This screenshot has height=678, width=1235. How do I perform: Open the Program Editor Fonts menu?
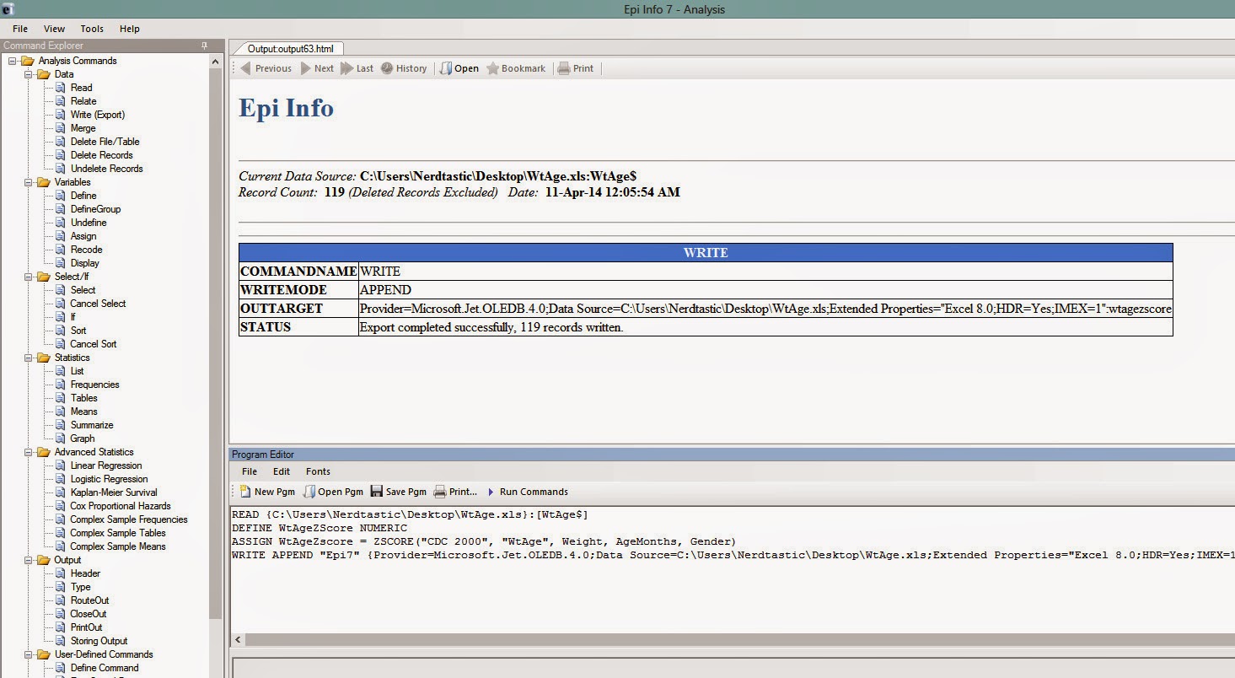(318, 471)
